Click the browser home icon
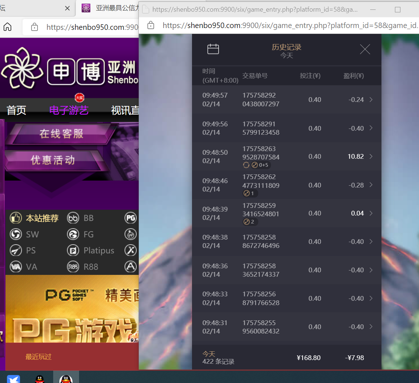419x383 pixels. [x=8, y=27]
